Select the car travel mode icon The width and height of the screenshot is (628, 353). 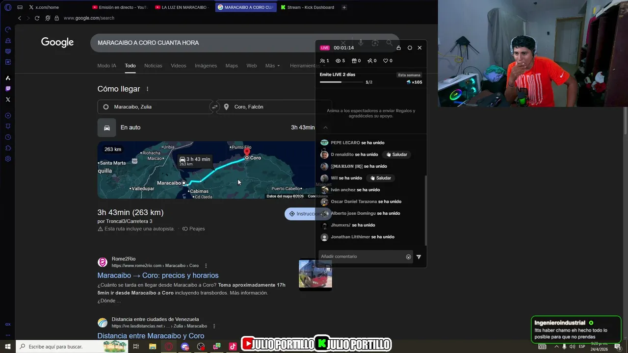pos(106,127)
